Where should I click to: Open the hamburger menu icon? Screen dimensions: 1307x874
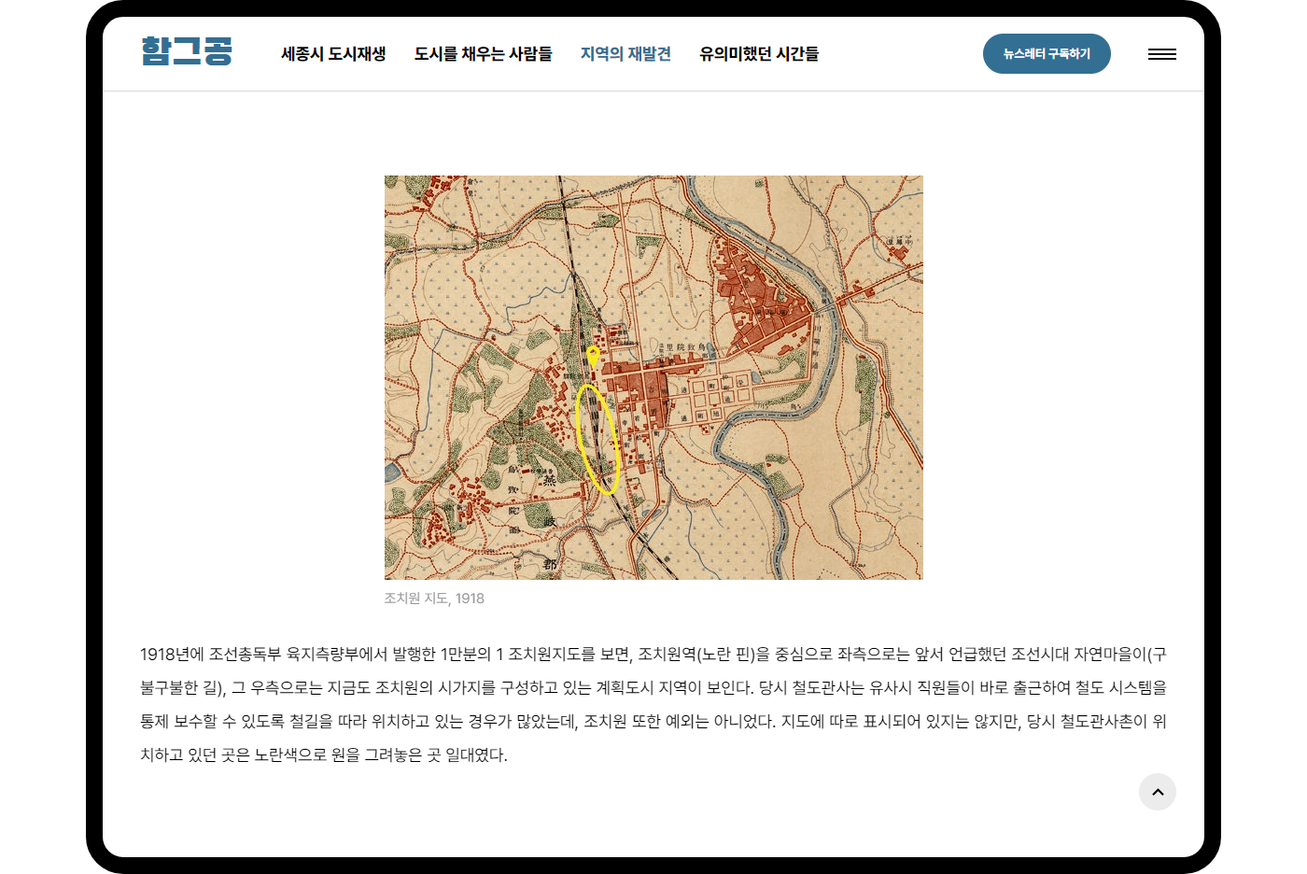tap(1161, 54)
